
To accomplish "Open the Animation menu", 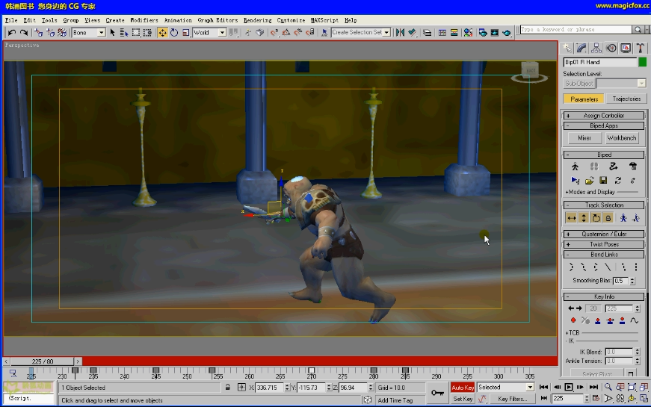I will [178, 20].
